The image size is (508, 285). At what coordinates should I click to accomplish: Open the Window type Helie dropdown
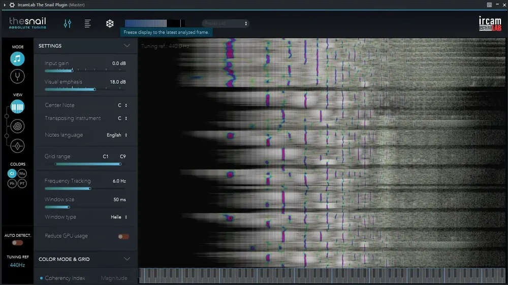[119, 217]
